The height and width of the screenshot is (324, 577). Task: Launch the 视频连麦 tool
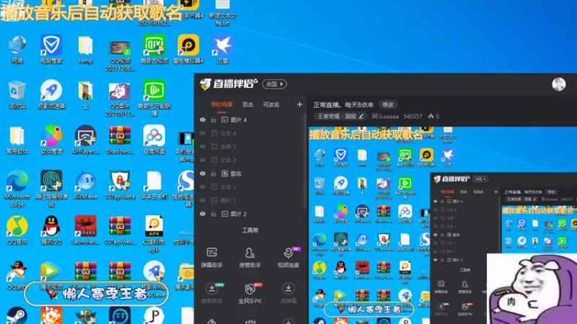click(x=288, y=257)
